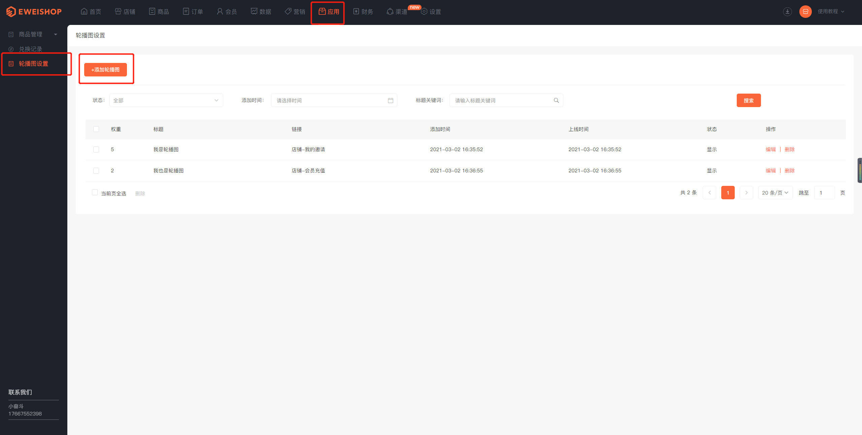The image size is (862, 435).
Task: Click the calendar icon in date field
Action: (x=391, y=100)
